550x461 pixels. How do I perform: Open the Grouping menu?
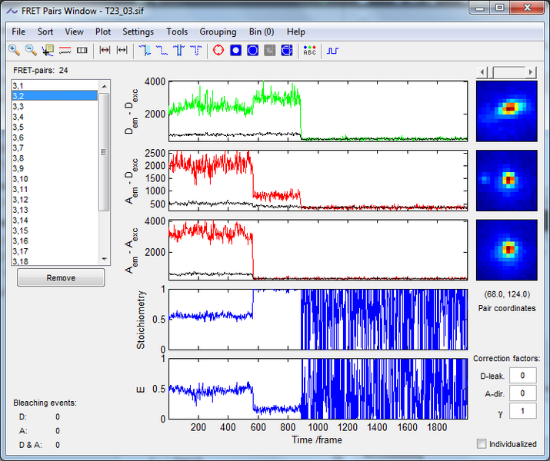point(218,32)
